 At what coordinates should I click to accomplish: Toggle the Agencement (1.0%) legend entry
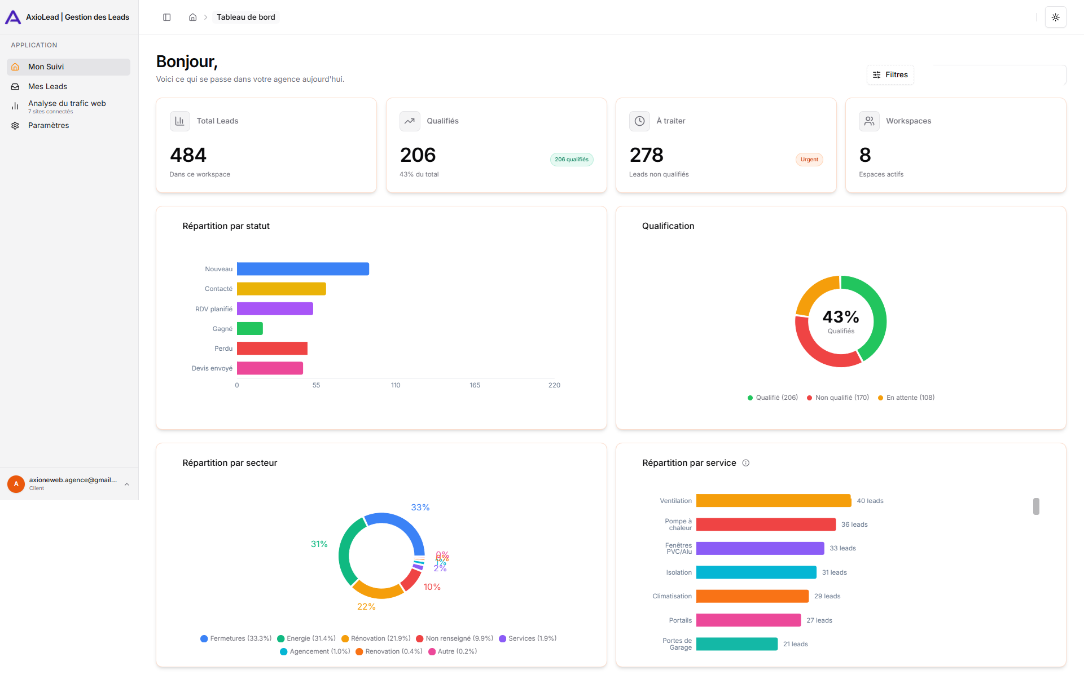click(314, 651)
